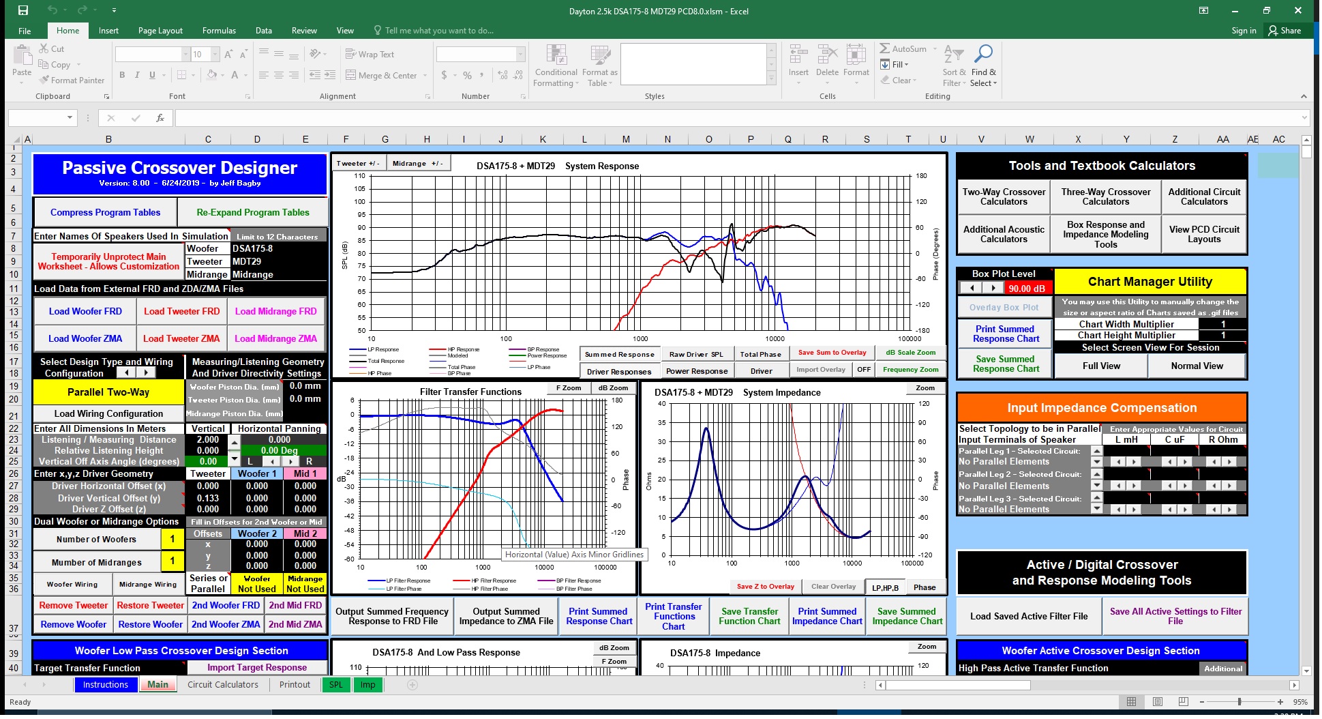1322x719 pixels.
Task: Toggle the Tweeter +/- polarity button
Action: [x=358, y=163]
